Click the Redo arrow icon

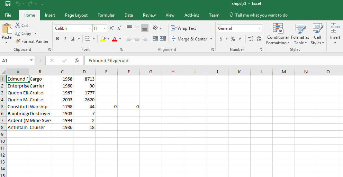(30, 4)
